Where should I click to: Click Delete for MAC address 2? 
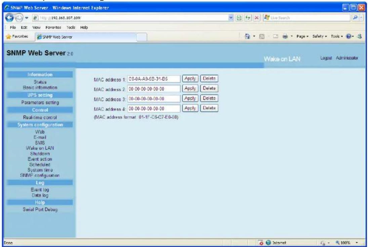point(209,88)
